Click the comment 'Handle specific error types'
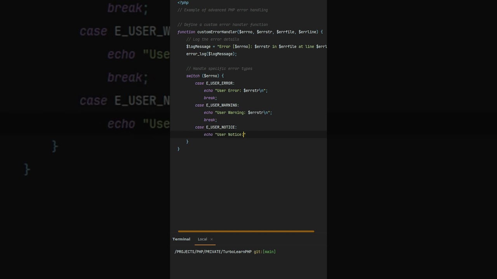Screen dimensions: 497x279 219,69
